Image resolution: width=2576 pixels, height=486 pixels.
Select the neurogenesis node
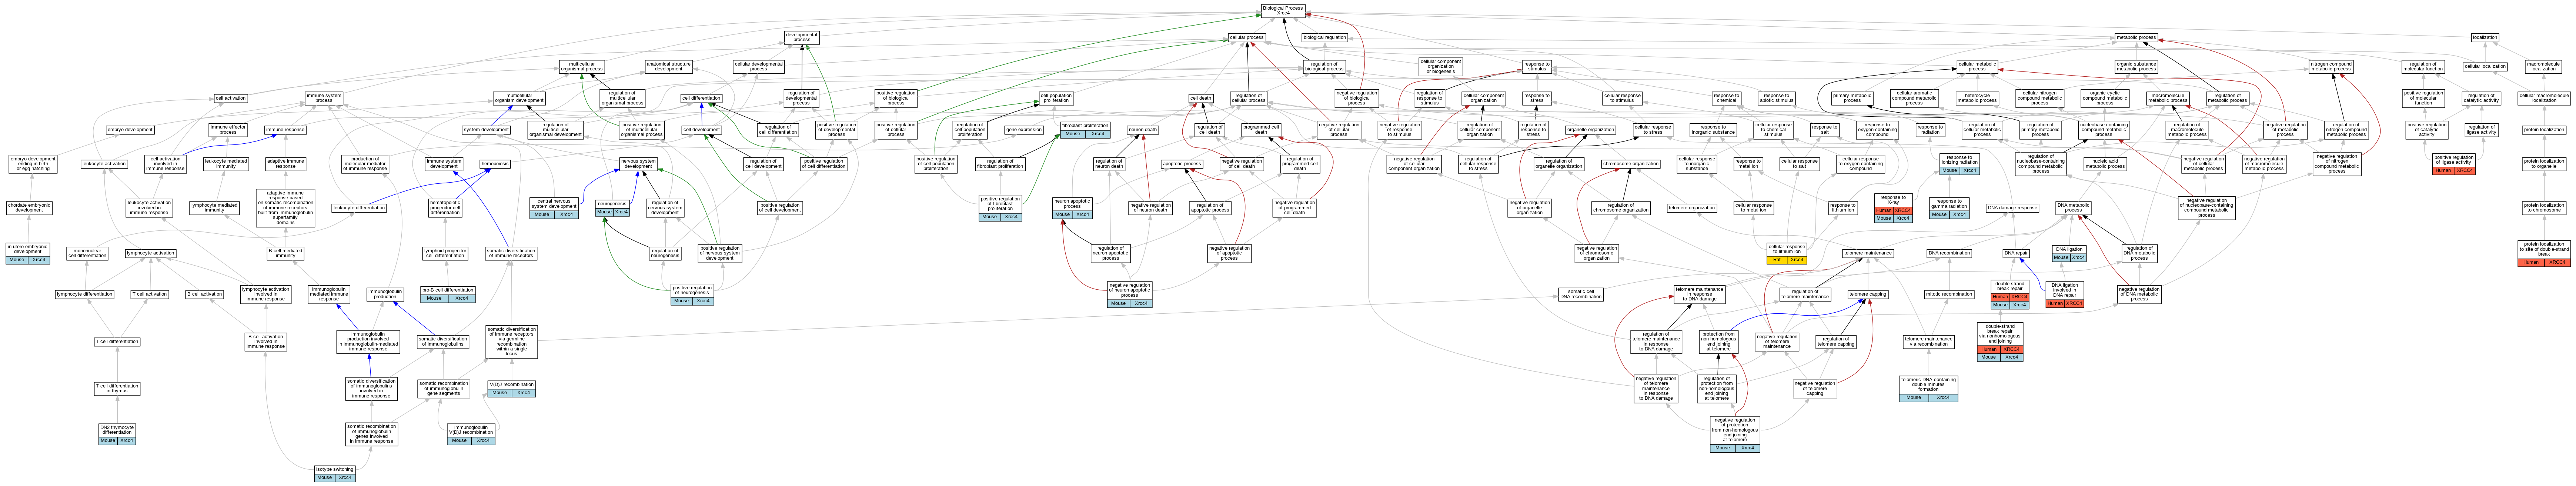[x=612, y=208]
